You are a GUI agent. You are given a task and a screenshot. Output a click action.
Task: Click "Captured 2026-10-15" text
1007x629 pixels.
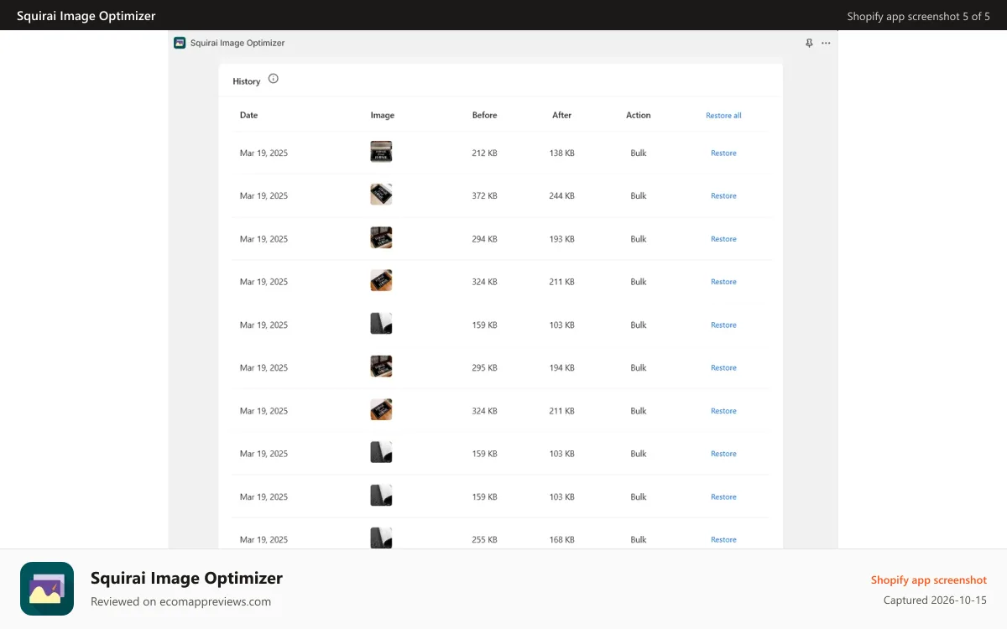tap(935, 600)
